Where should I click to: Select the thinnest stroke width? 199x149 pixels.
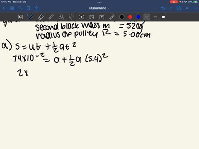click(x=147, y=17)
